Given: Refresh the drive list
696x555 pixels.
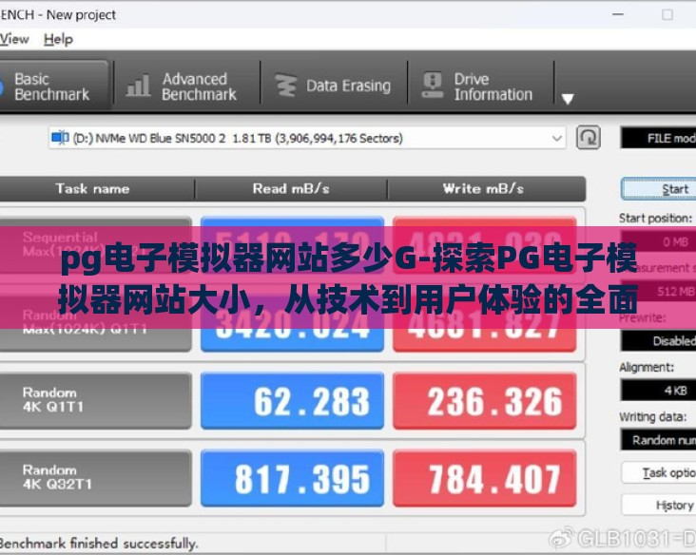Looking at the screenshot, I should pos(589,138).
